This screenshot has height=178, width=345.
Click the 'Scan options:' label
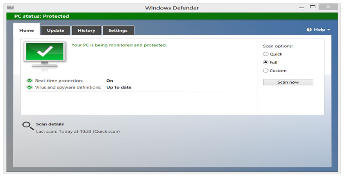point(278,46)
